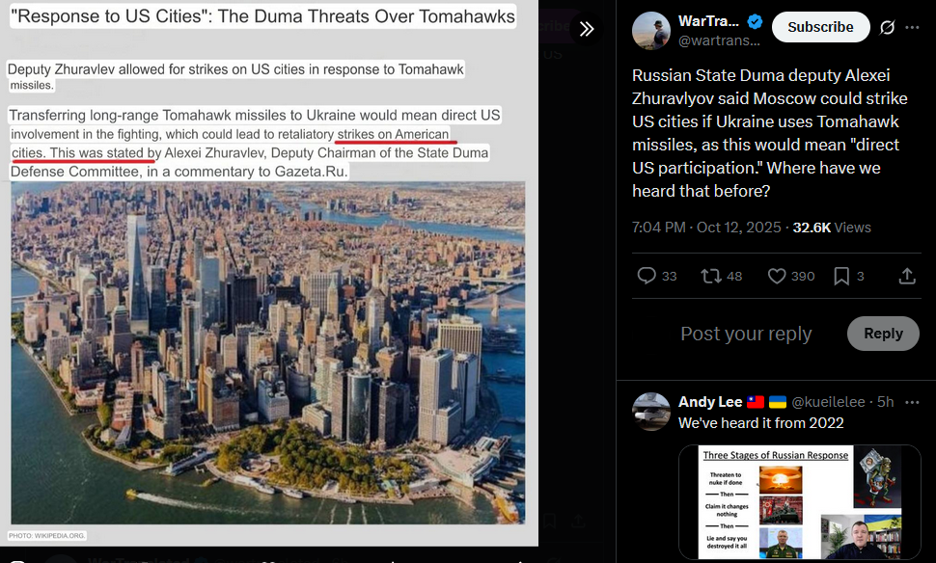The height and width of the screenshot is (563, 936).
Task: Open the 32.6K Views analytics link
Action: coord(832,228)
